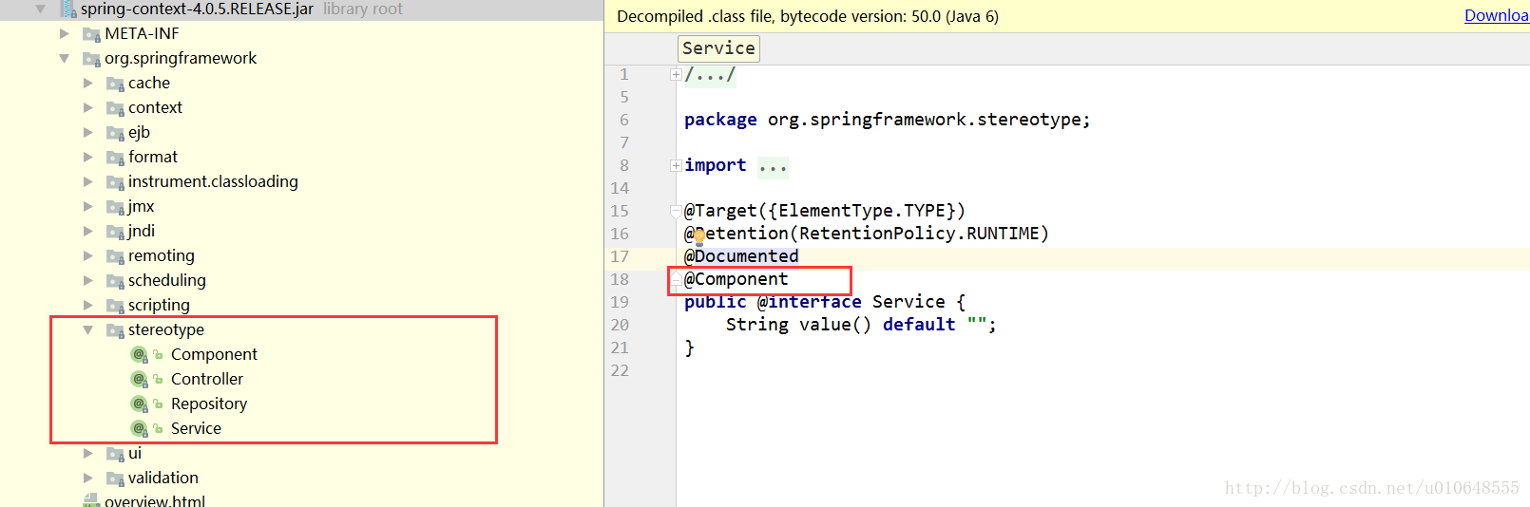Image resolution: width=1530 pixels, height=507 pixels.
Task: Click the package org.springframework.stereotype statement
Action: click(x=888, y=120)
